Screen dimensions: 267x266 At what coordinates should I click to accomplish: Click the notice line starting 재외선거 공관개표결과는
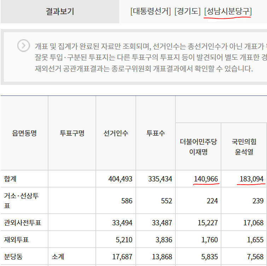[x=144, y=69]
